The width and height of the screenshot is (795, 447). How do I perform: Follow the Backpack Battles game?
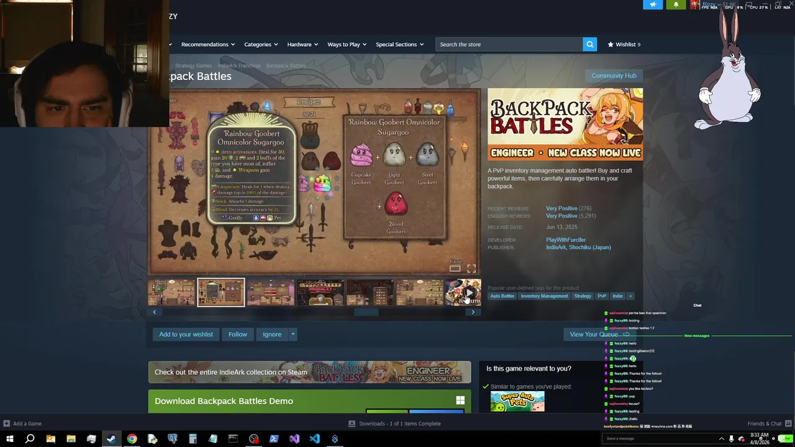pos(237,334)
